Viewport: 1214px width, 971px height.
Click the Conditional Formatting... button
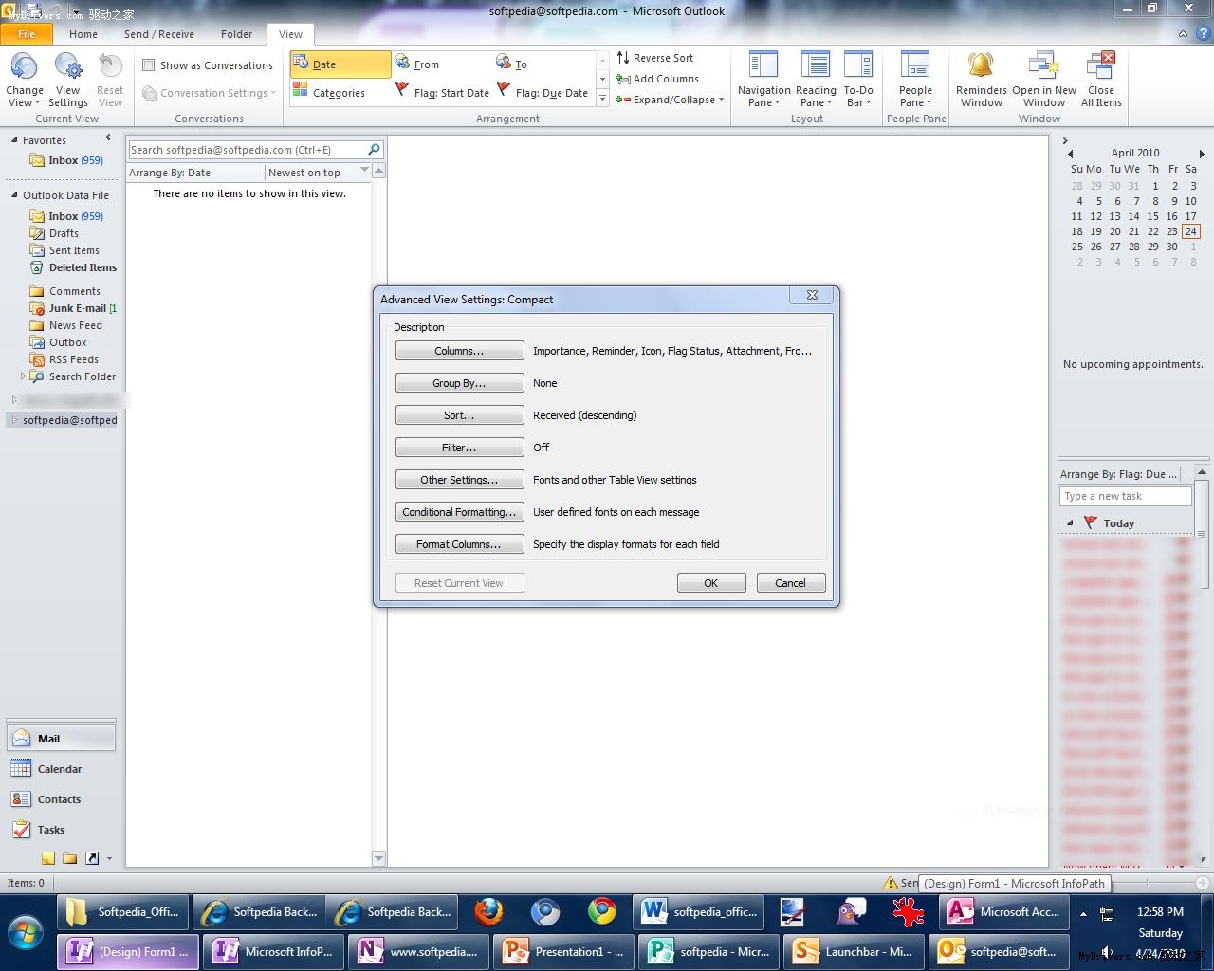pos(459,512)
